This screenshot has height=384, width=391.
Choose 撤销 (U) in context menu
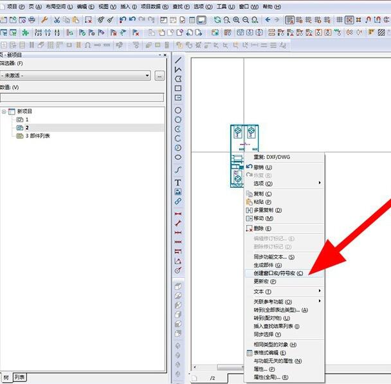[x=284, y=167]
